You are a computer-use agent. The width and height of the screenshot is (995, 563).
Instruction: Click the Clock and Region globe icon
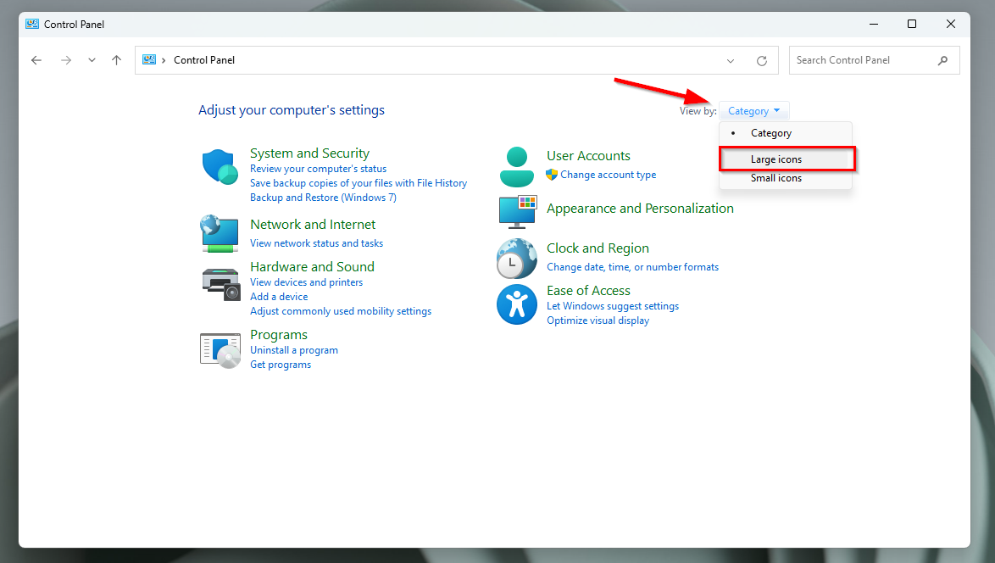point(517,259)
